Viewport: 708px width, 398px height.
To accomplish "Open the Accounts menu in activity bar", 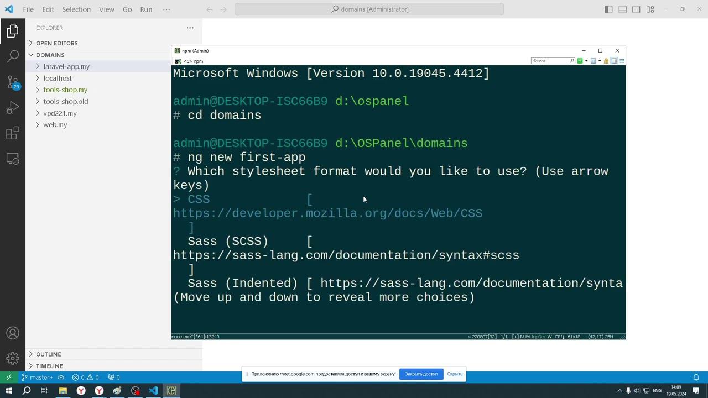I will tap(13, 333).
